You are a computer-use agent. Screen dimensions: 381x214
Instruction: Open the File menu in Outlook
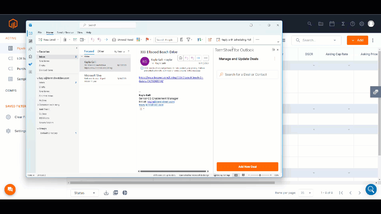[x=40, y=32]
